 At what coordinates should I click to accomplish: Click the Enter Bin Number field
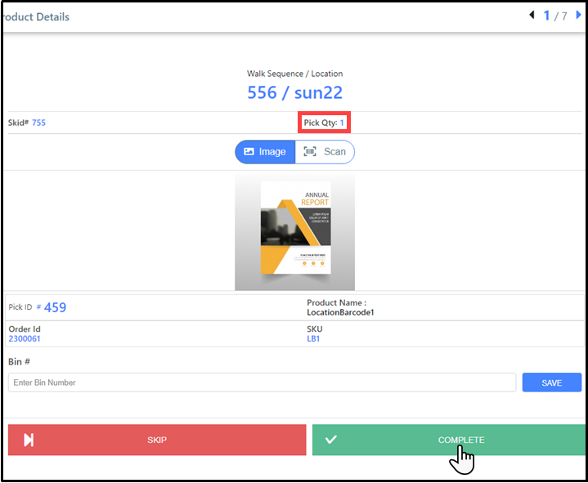pos(262,382)
